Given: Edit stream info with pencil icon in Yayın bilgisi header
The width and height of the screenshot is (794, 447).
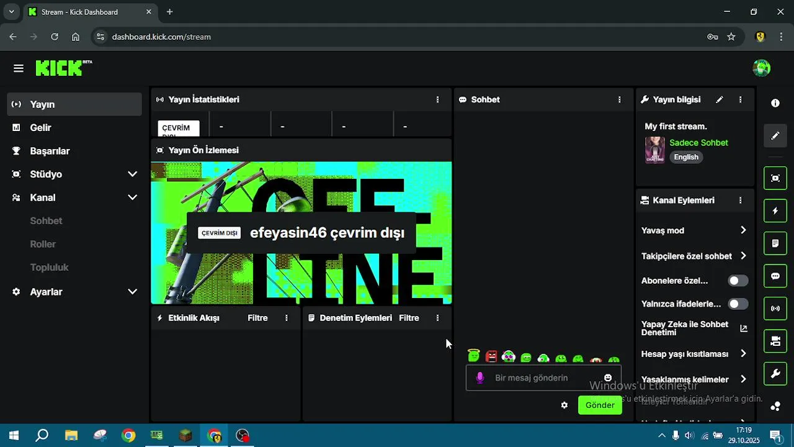Looking at the screenshot, I should tap(720, 99).
